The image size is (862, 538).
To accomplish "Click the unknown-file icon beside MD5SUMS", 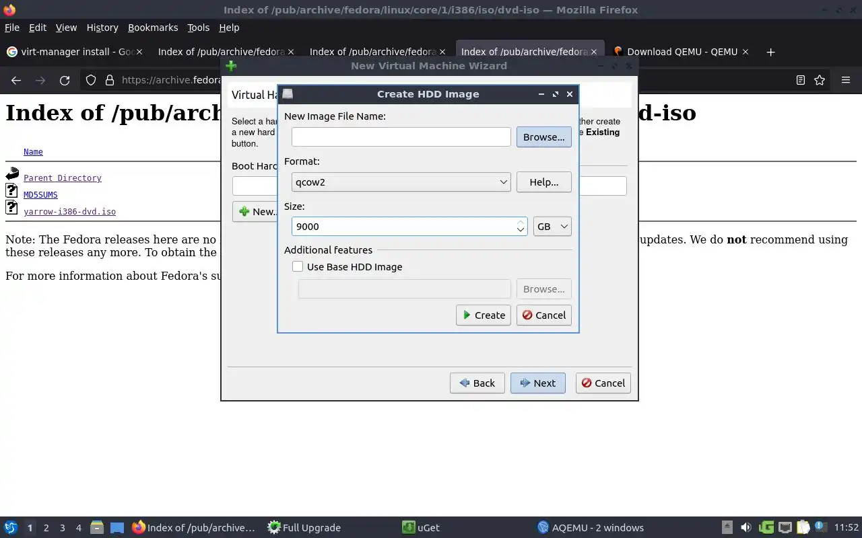I will click(x=11, y=191).
